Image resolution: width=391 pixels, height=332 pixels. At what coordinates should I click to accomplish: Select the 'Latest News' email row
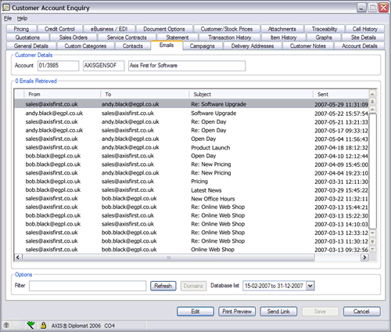point(192,190)
